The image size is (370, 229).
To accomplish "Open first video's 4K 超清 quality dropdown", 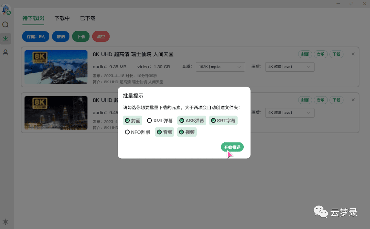I will pyautogui.click(x=289, y=67).
